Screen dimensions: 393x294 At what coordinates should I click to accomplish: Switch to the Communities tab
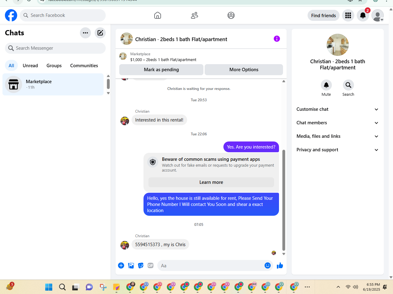click(x=84, y=66)
